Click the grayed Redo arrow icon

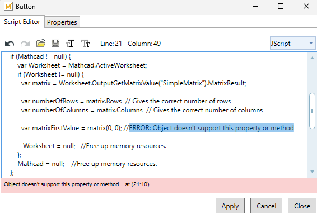pos(25,44)
